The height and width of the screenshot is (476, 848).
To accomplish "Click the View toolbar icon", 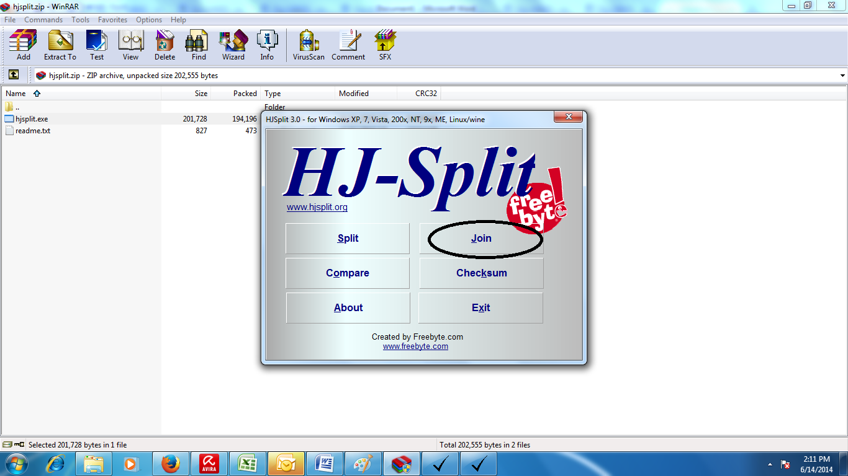I will click(130, 45).
